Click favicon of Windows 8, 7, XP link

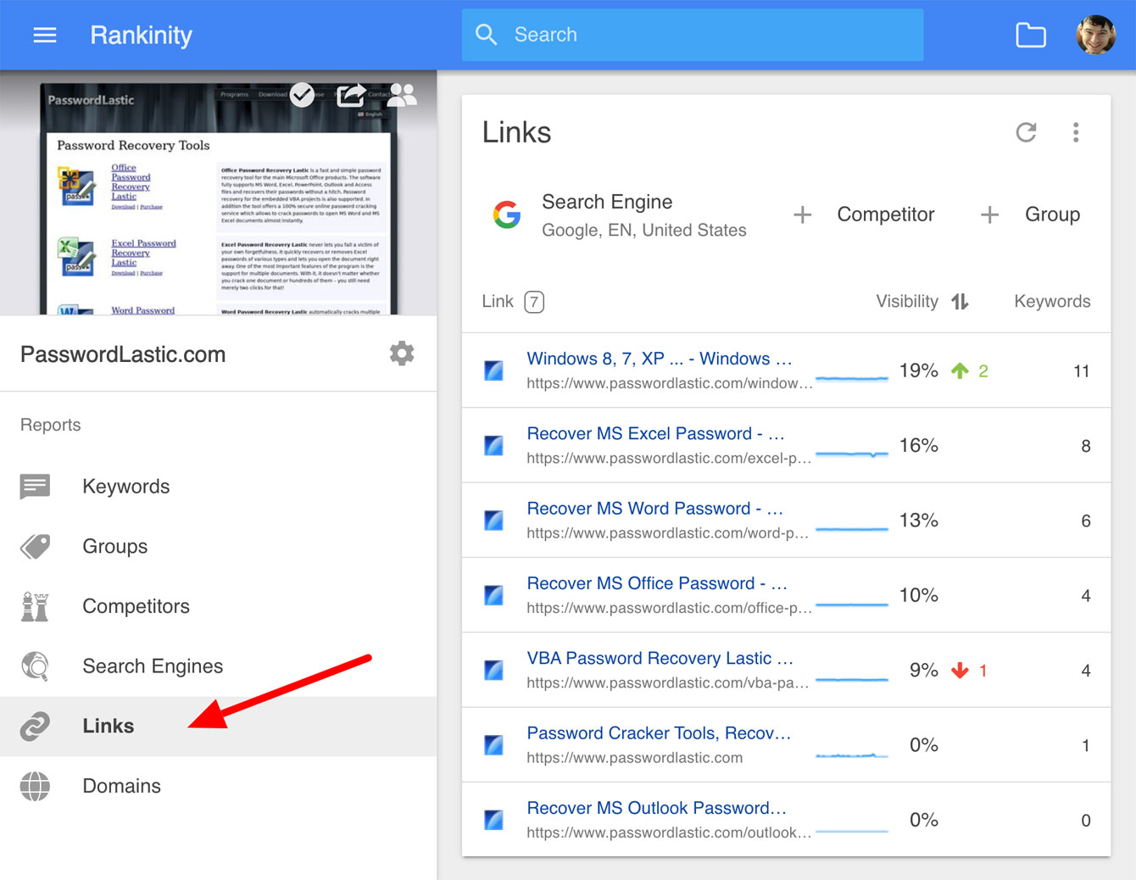(x=493, y=370)
